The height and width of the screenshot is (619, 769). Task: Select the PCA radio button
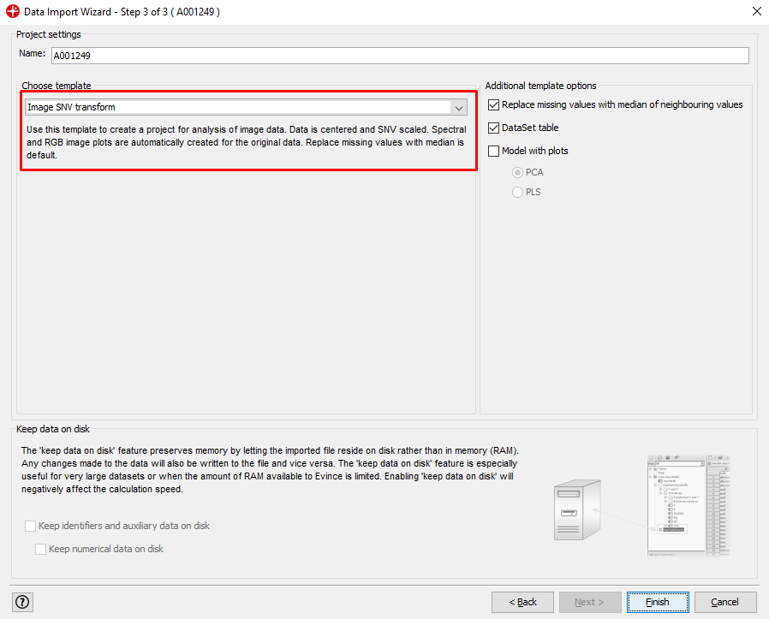click(x=517, y=172)
